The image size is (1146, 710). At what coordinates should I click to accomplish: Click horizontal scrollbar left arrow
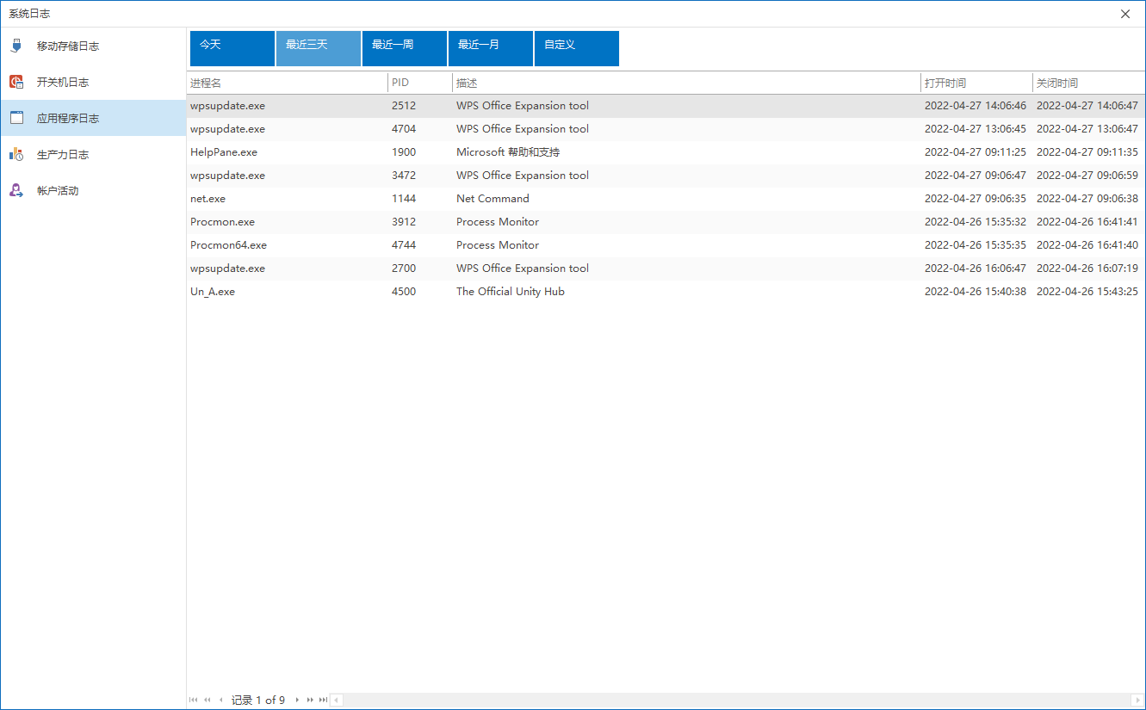click(x=337, y=700)
